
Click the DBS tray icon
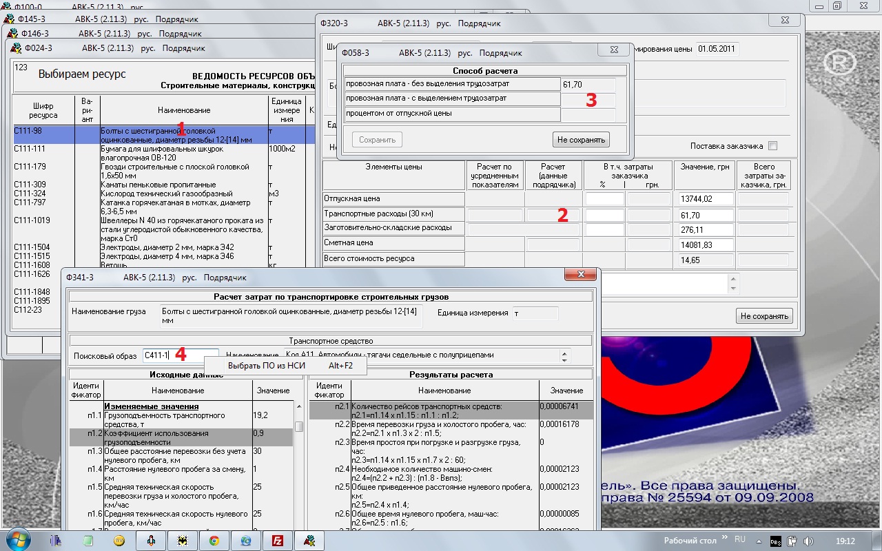pos(775,541)
